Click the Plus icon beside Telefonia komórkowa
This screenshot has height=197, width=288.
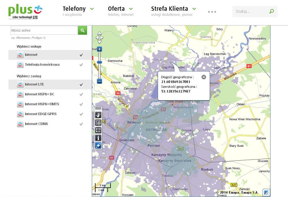[20, 65]
